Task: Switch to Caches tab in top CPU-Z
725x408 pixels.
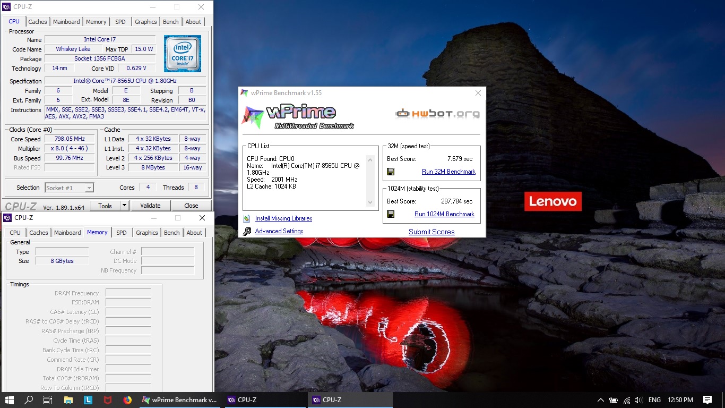Action: (x=38, y=22)
